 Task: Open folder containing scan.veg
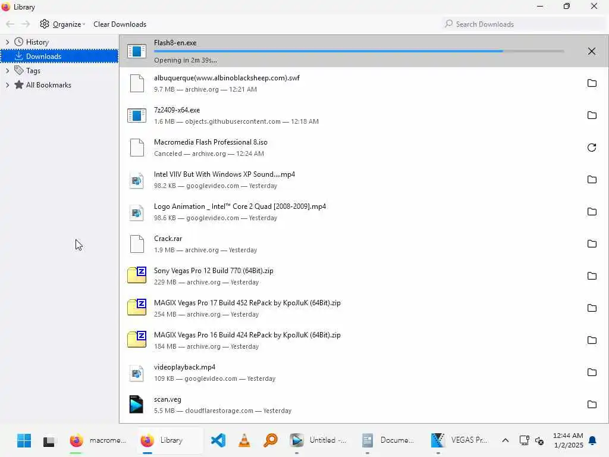(x=592, y=405)
